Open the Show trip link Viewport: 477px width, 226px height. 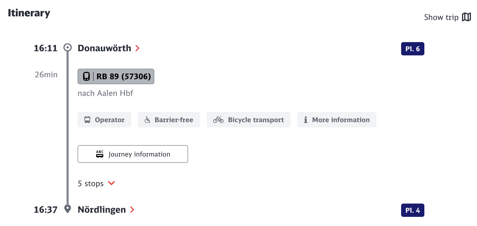(x=441, y=17)
